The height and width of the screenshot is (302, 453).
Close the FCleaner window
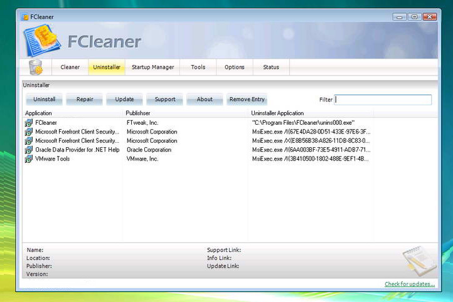(x=430, y=17)
